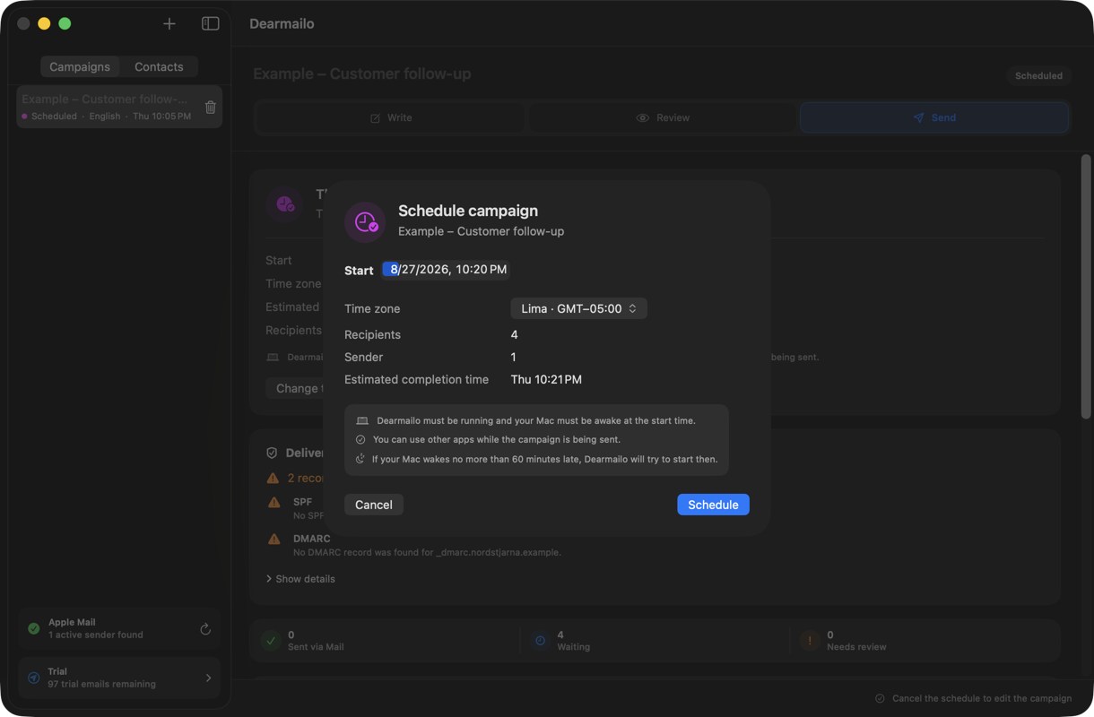Expand Show details disclosure

(300, 579)
